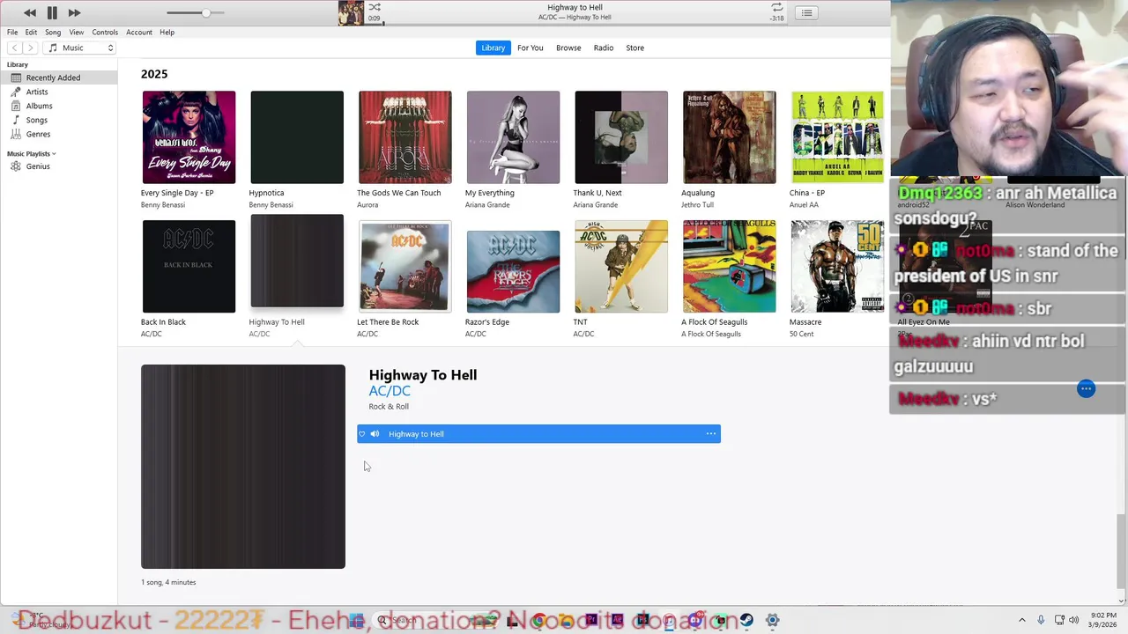Image resolution: width=1128 pixels, height=634 pixels.
Task: Pause the current song
Action: pos(52,12)
